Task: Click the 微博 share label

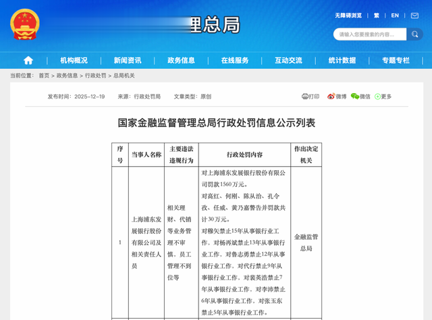Action: (341, 97)
